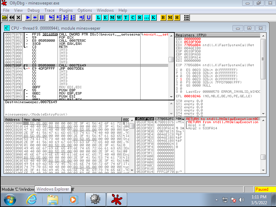Image resolution: width=276 pixels, height=207 pixels.
Task: Open Internet Explorer from taskbar
Action: [31, 200]
